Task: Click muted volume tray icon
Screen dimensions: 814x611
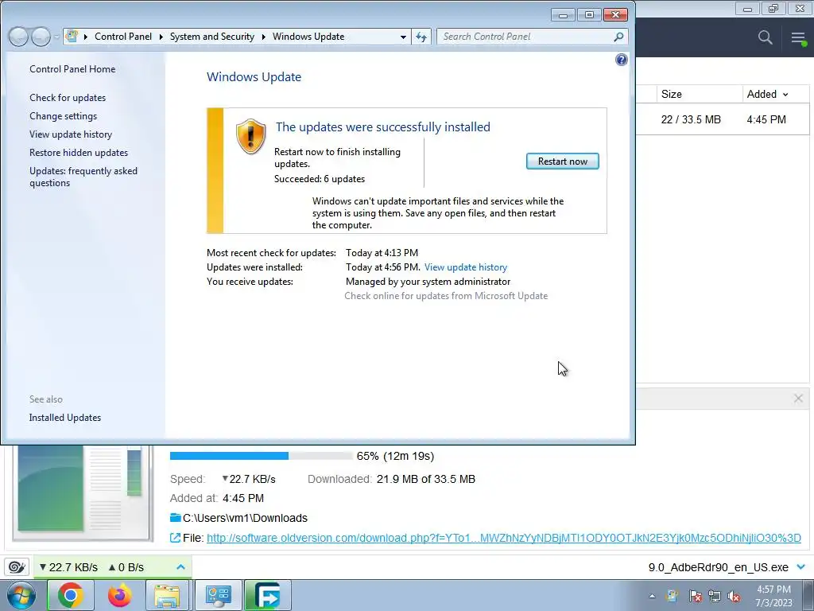Action: tap(734, 597)
